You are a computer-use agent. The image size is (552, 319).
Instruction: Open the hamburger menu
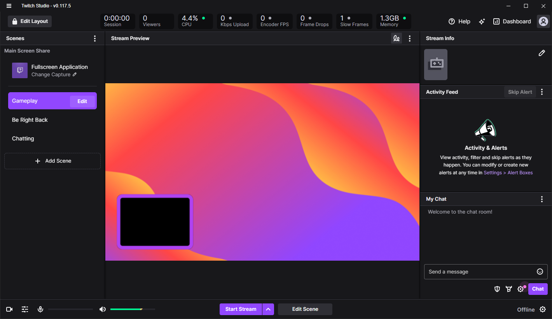9,6
